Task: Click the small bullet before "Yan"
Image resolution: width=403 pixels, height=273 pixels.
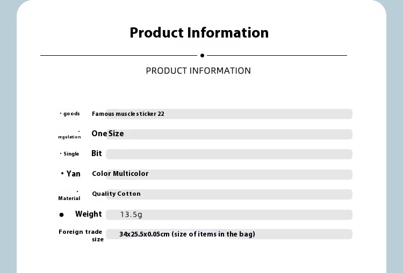Action: coord(62,174)
